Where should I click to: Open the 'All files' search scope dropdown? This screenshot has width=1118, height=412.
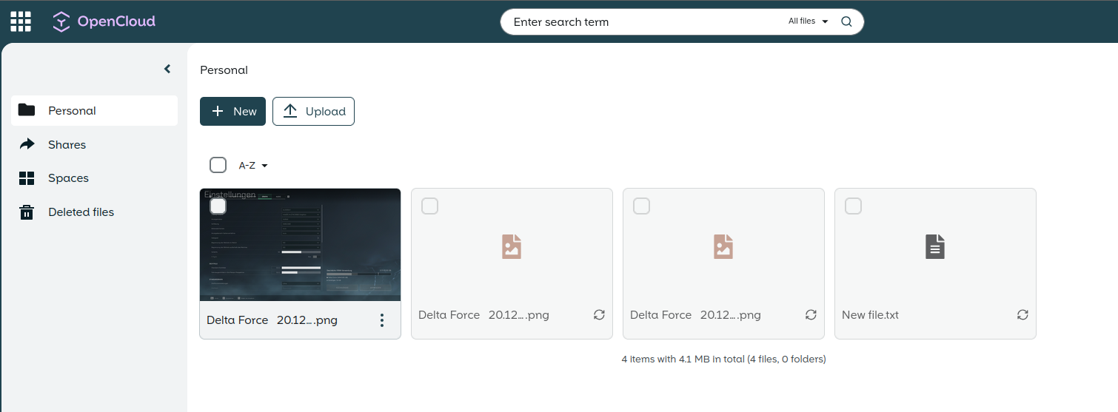click(808, 21)
